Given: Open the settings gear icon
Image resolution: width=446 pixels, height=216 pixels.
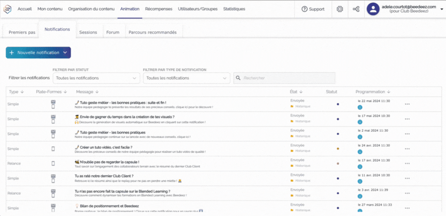Looking at the screenshot, I should (340, 9).
